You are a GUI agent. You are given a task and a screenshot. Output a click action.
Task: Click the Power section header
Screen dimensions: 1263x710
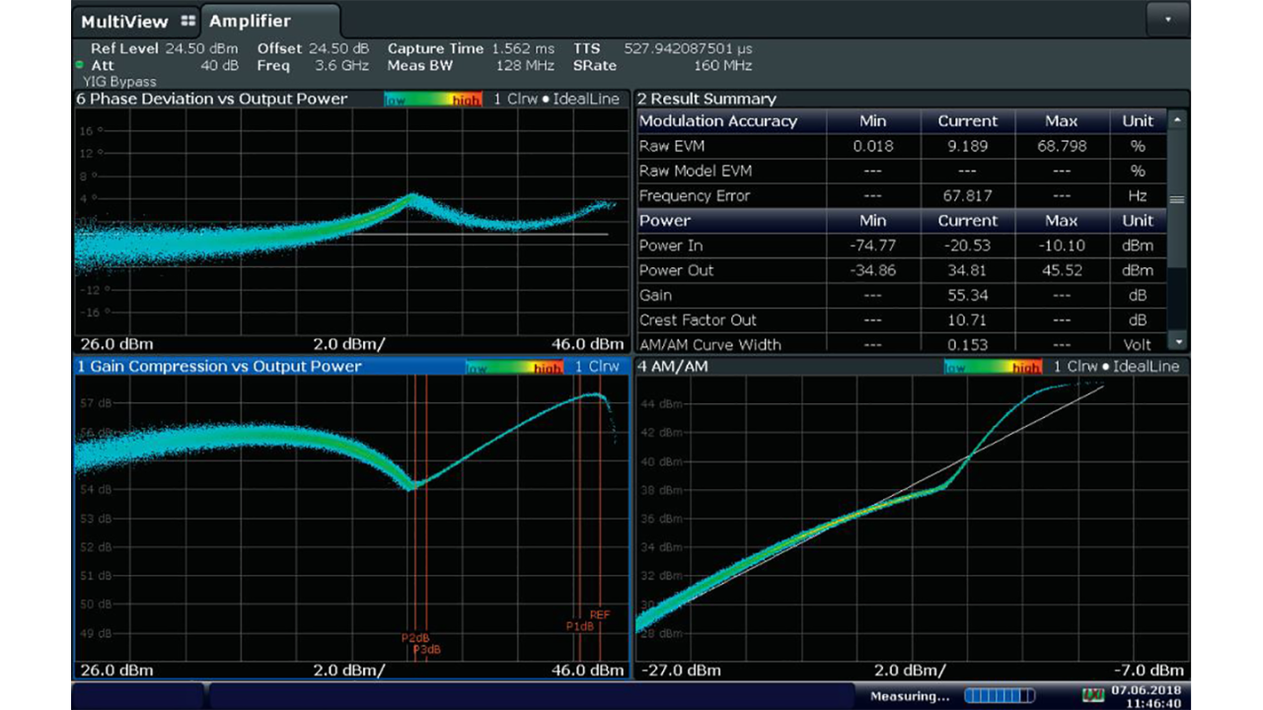click(665, 220)
